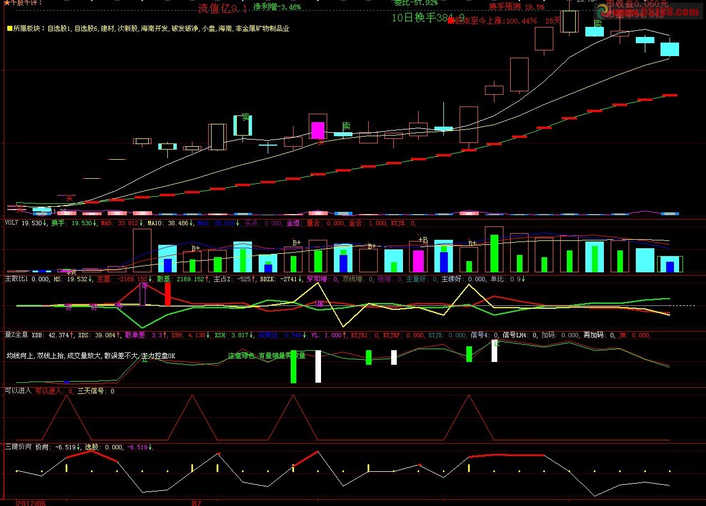Click the green 卖 signal near magenta candle
706x506 pixels.
tap(346, 126)
